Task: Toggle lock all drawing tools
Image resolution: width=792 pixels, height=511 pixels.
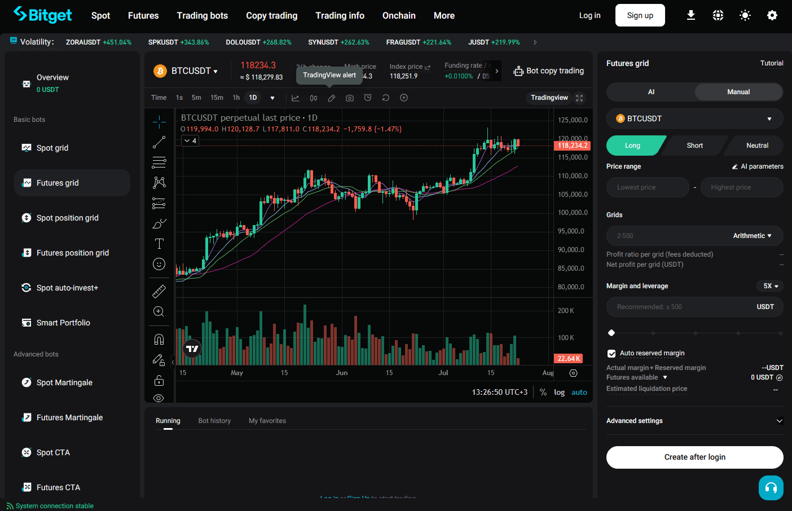Action: pos(159,380)
